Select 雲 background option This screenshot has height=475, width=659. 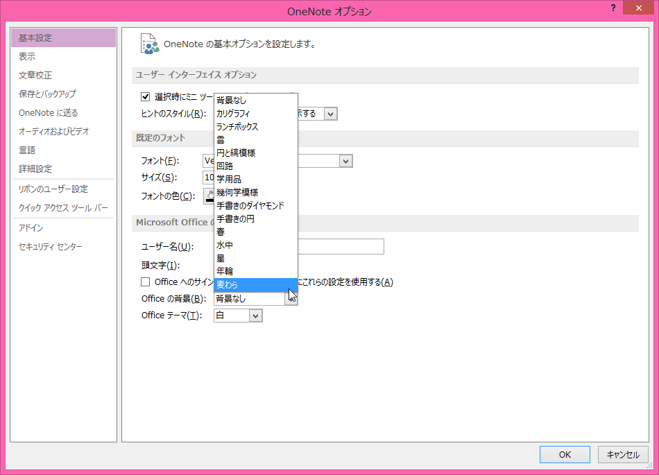pyautogui.click(x=256, y=140)
